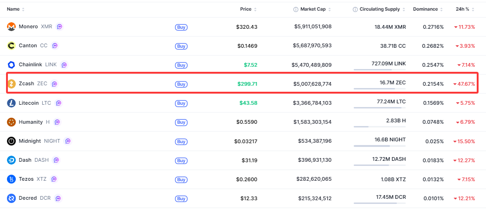Viewport: 486px width, 209px height.
Task: Click purple AI badge next to DCR
Action: [x=58, y=198]
